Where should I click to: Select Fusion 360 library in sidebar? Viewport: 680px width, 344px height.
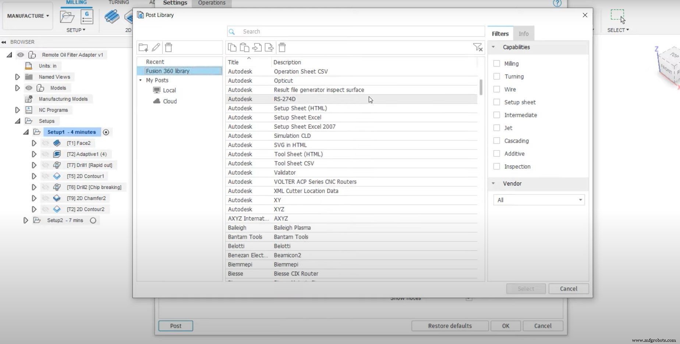pos(168,71)
